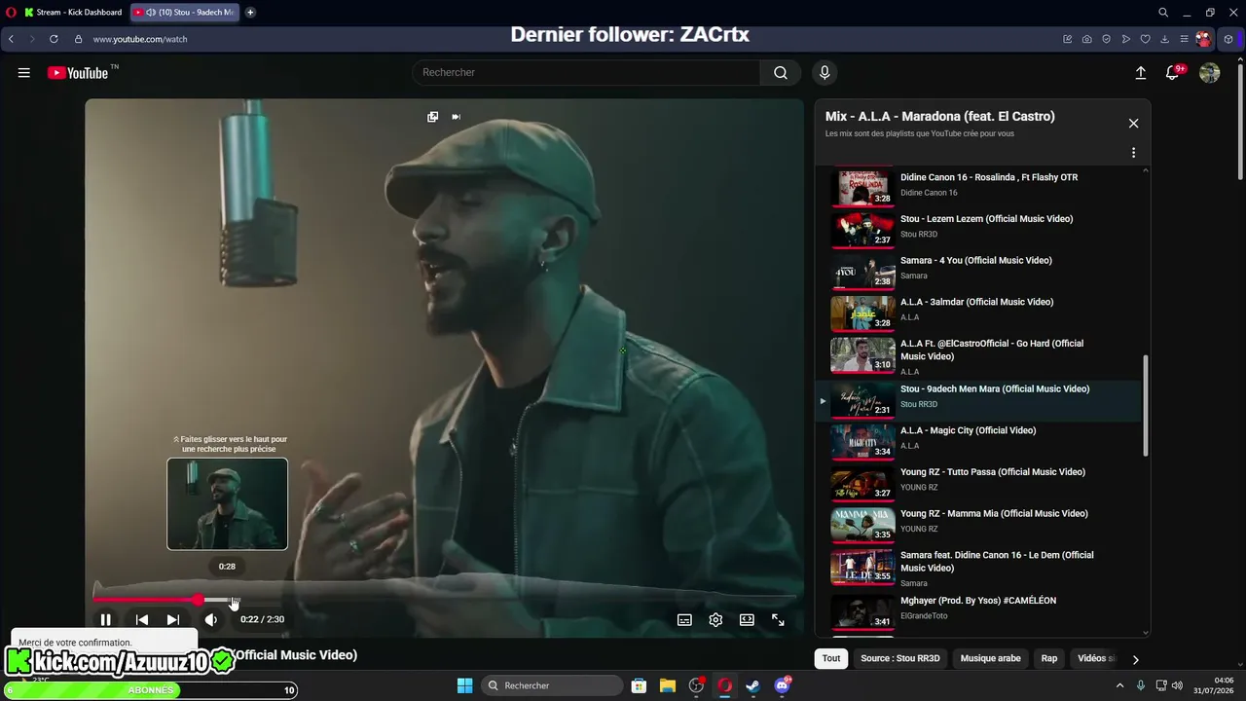This screenshot has width=1246, height=701.
Task: Open the YouTube upload/create button
Action: (x=1141, y=73)
